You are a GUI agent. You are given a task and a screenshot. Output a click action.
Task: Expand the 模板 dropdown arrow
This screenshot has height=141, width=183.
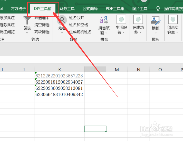[156, 33]
